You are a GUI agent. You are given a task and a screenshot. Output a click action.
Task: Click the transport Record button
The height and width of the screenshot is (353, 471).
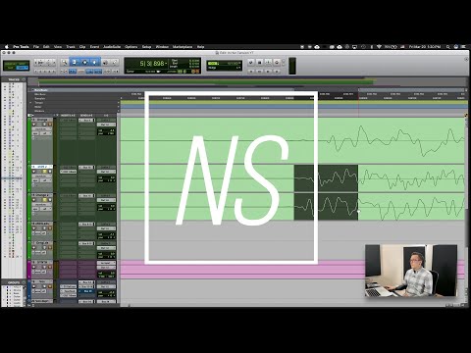click(x=277, y=62)
